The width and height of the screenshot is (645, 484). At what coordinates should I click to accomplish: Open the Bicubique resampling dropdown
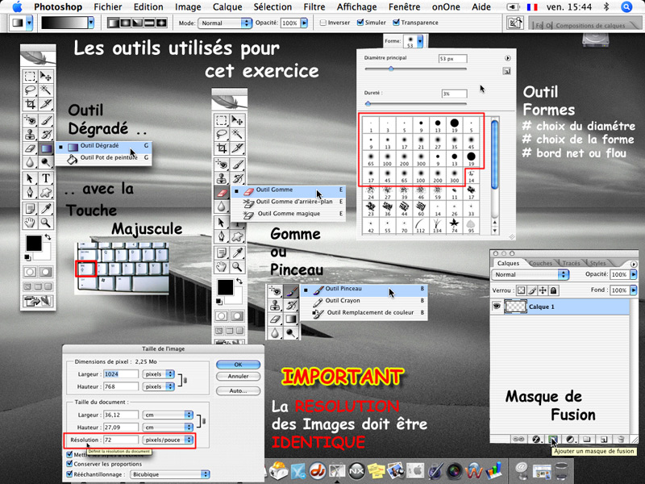point(170,474)
